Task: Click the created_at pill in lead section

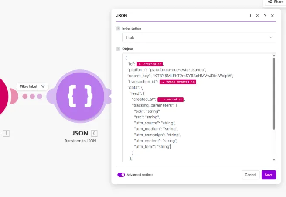Action: pyautogui.click(x=170, y=100)
